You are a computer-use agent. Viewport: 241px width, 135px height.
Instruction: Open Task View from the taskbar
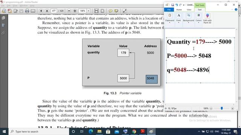click(82, 132)
